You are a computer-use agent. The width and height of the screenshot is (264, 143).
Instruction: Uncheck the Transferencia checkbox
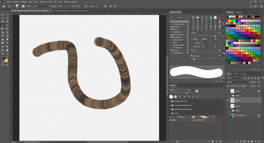172,37
